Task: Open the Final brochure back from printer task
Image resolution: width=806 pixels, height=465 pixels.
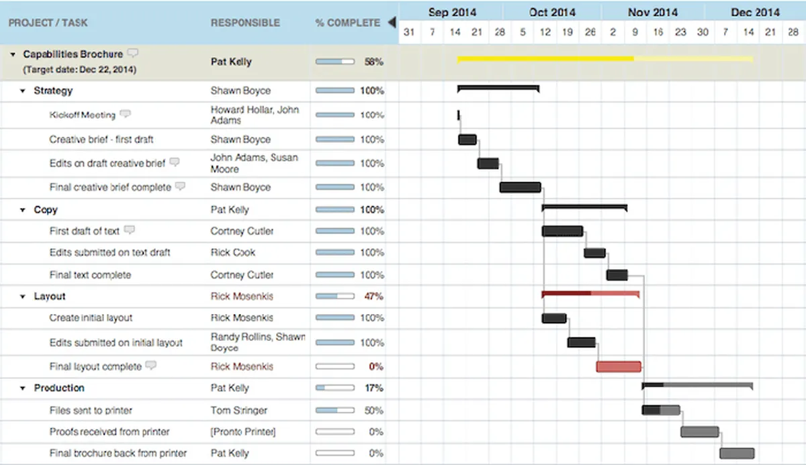Action: 118,454
